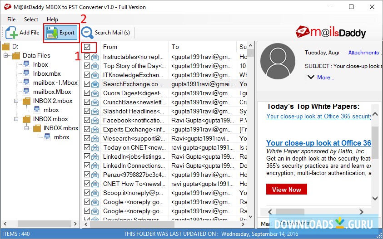This screenshot has height=239, width=383.
Task: Click envelope icon of SearchExchange mail
Action: tap(95, 84)
